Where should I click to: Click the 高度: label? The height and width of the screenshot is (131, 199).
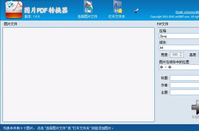[193, 55]
